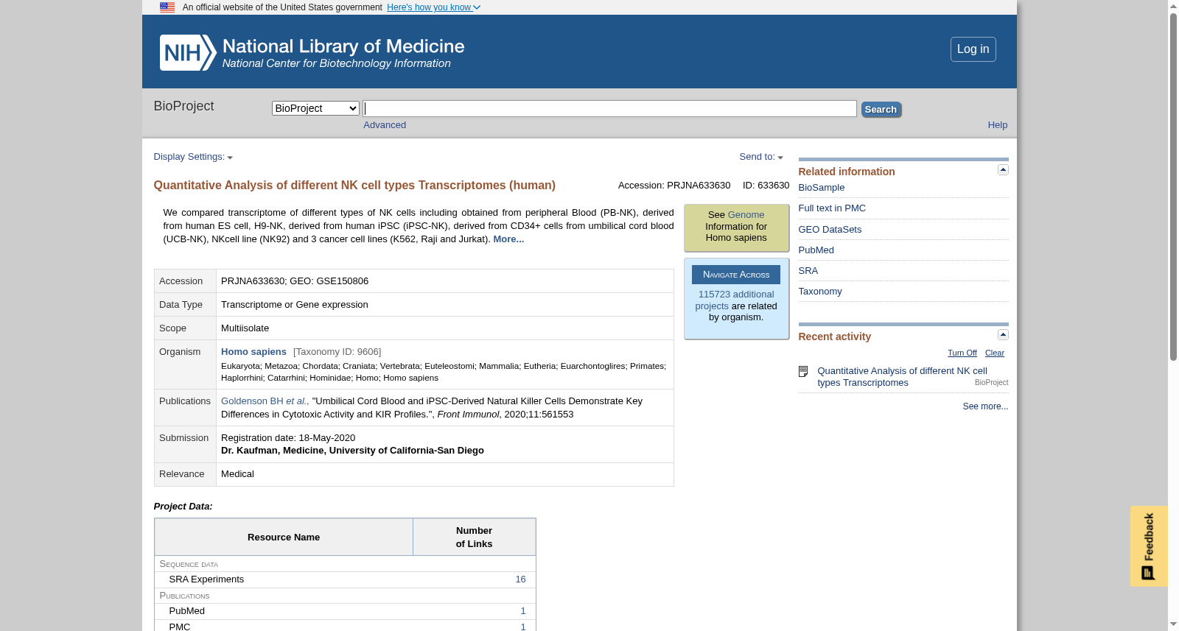Click the Search button
Image resolution: width=1179 pixels, height=631 pixels.
(x=881, y=110)
